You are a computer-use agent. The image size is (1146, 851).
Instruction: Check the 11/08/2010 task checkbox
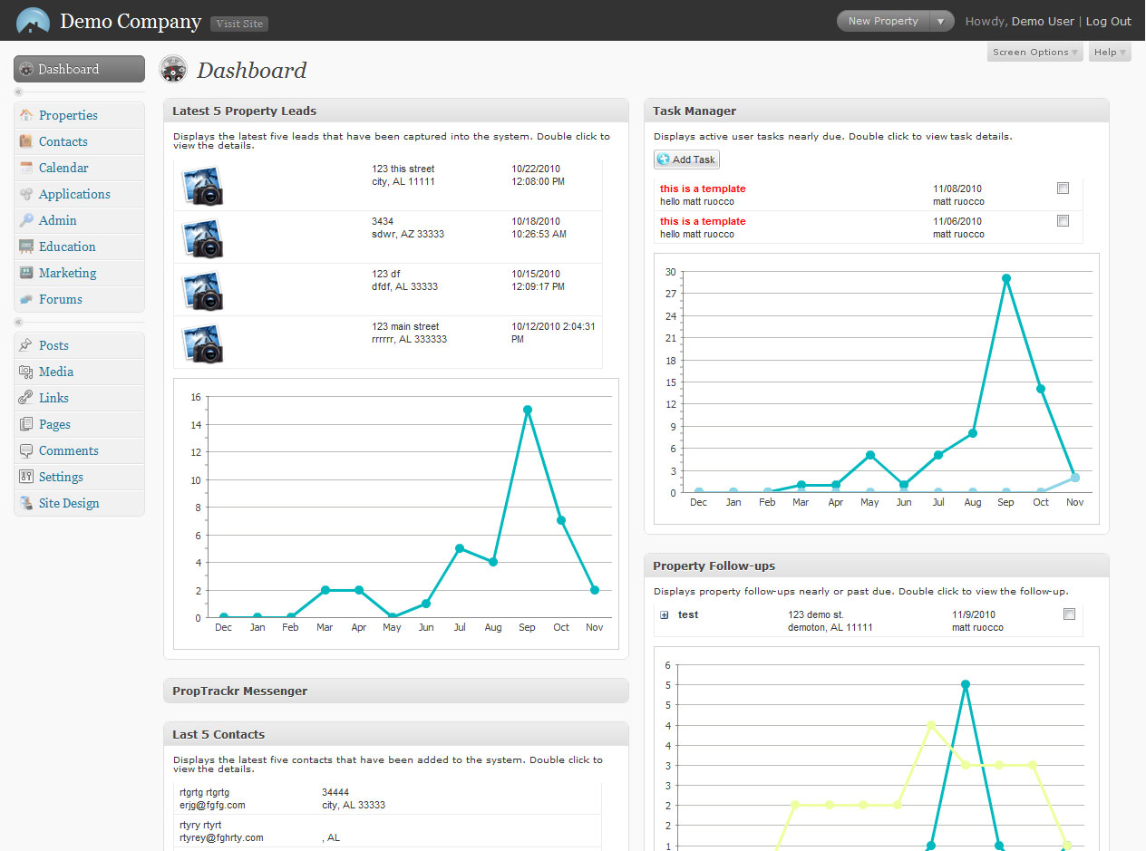tap(1063, 189)
